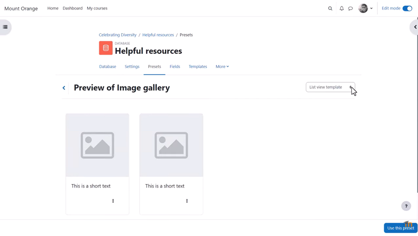Screen dimensions: 418x236
Task: Open the notifications bell
Action: pyautogui.click(x=341, y=9)
